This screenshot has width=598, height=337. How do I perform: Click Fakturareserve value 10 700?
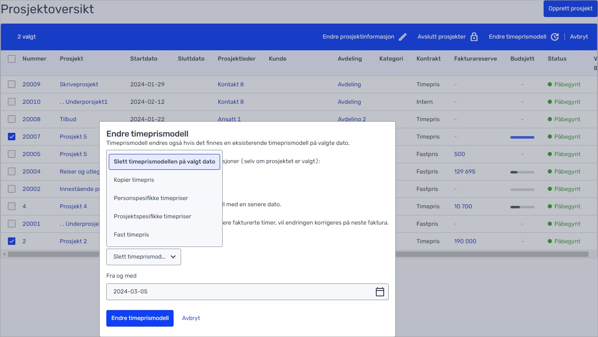pos(463,206)
